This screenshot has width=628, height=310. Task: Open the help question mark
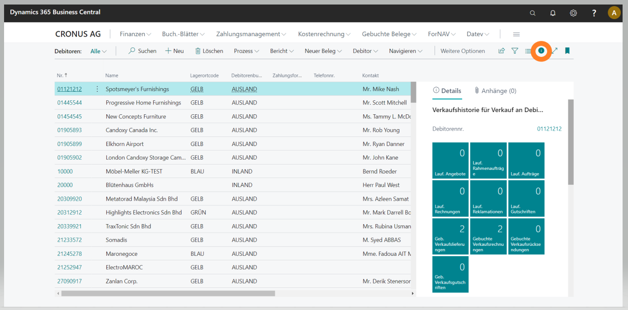point(594,13)
